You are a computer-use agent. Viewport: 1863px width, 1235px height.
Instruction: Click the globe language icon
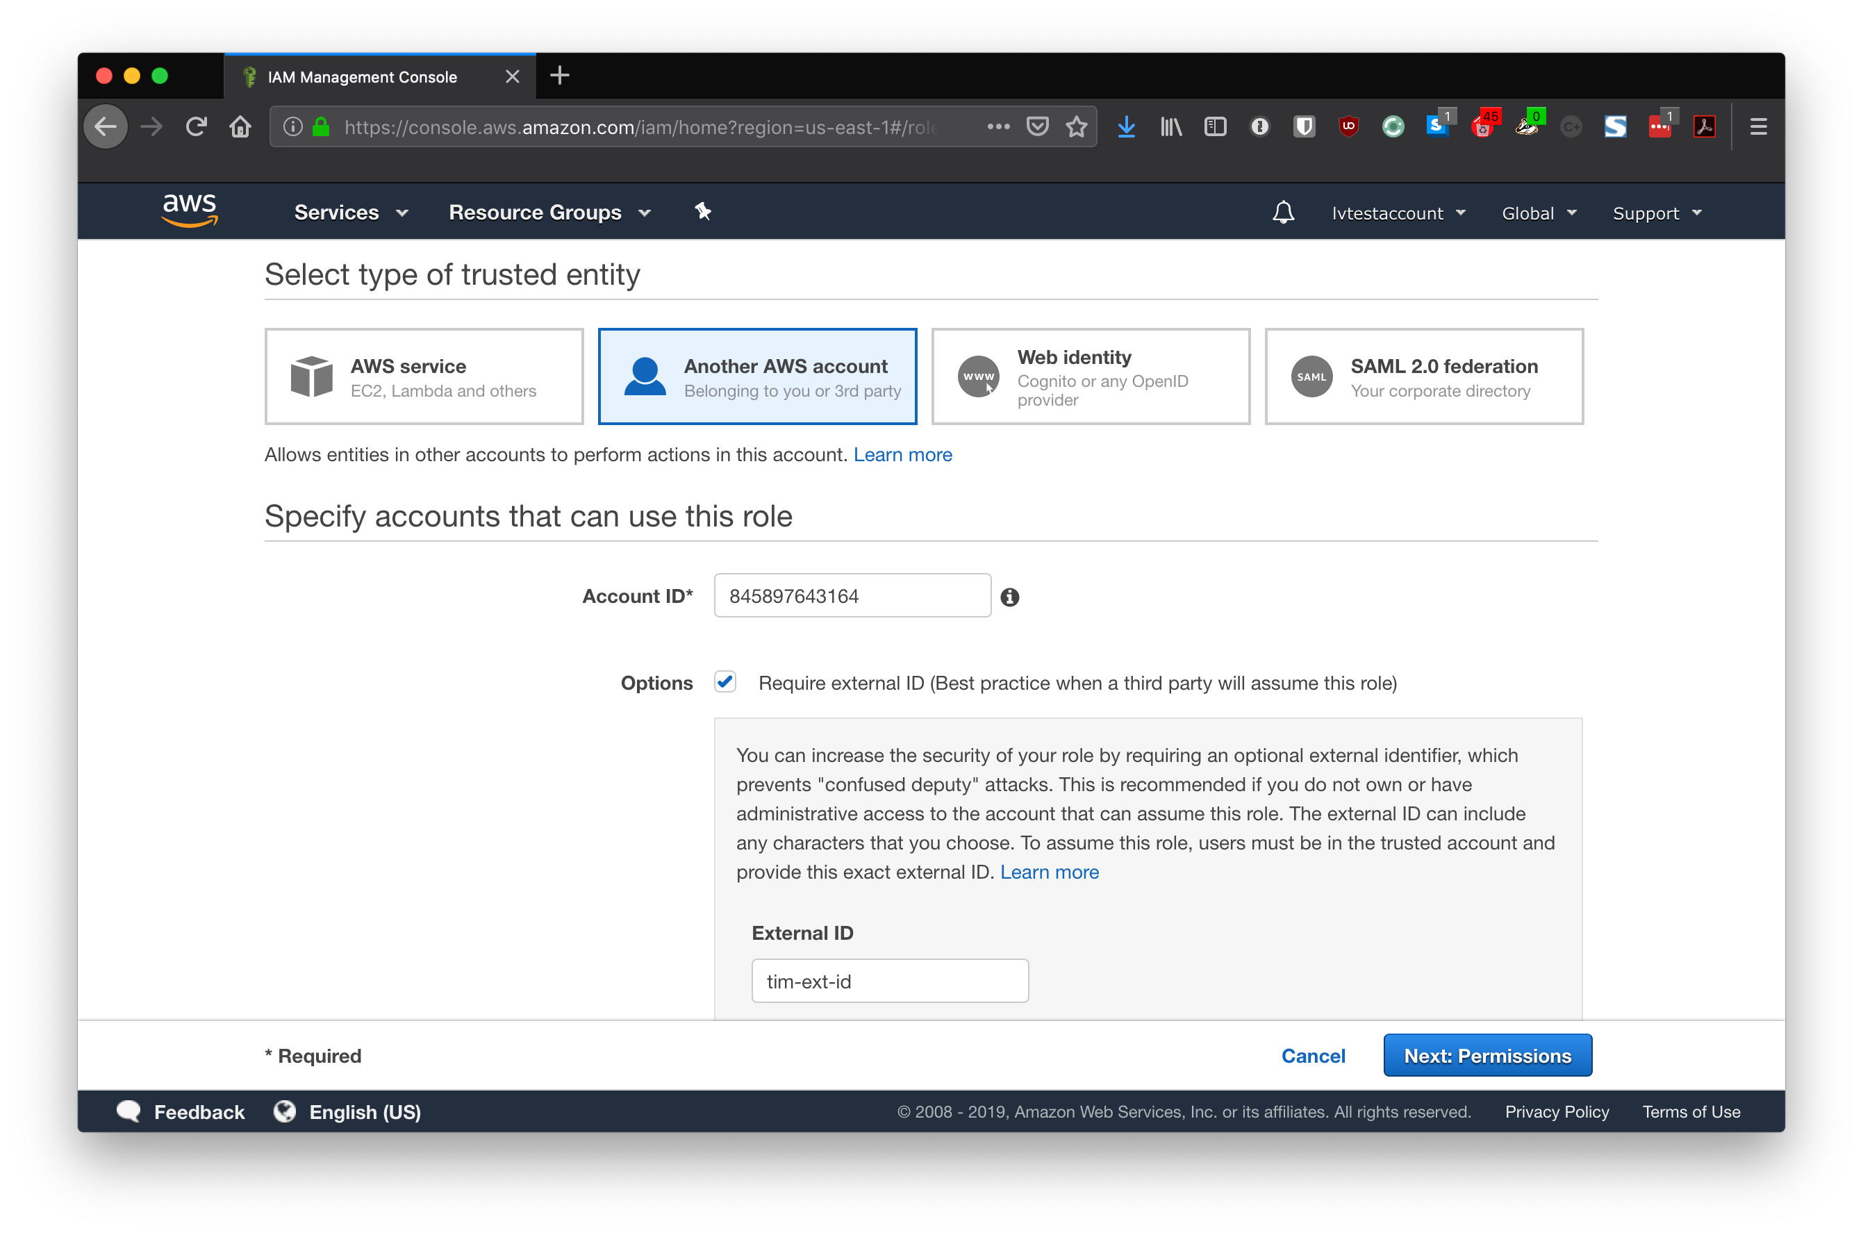click(x=284, y=1111)
